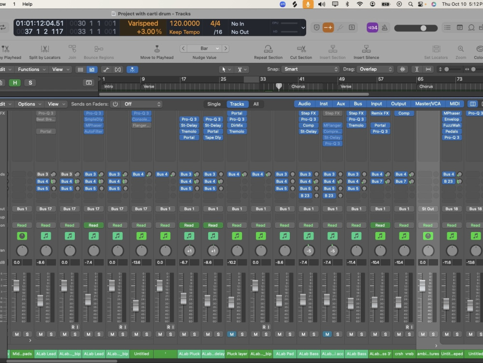Screen dimensions: 483x363
Task: Unmute the Pluck layer channel
Action: [232, 334]
